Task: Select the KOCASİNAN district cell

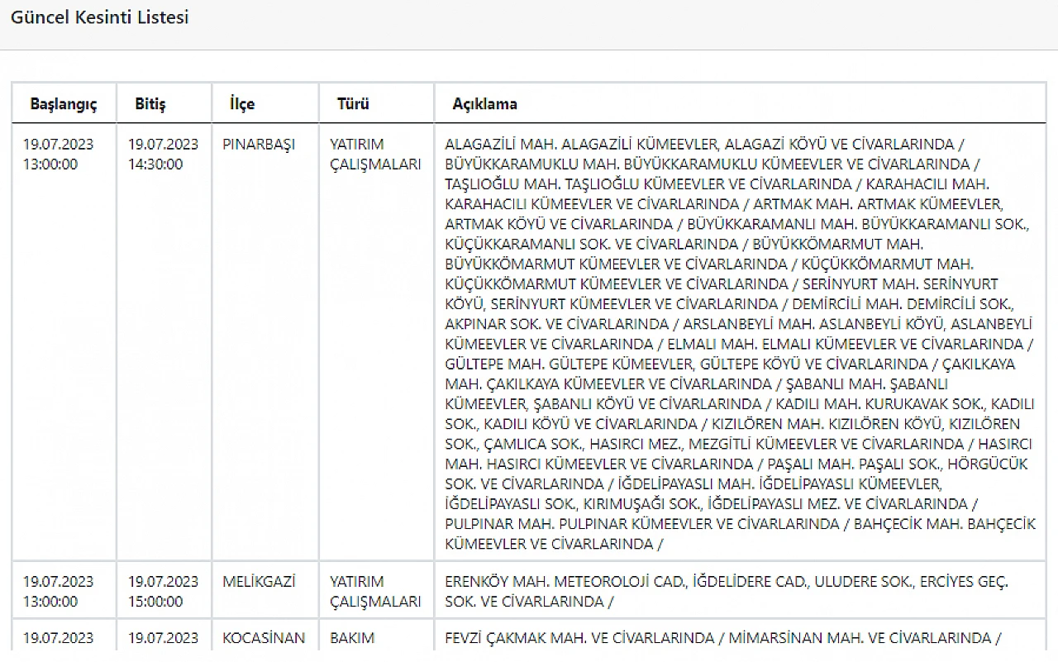Action: [264, 638]
